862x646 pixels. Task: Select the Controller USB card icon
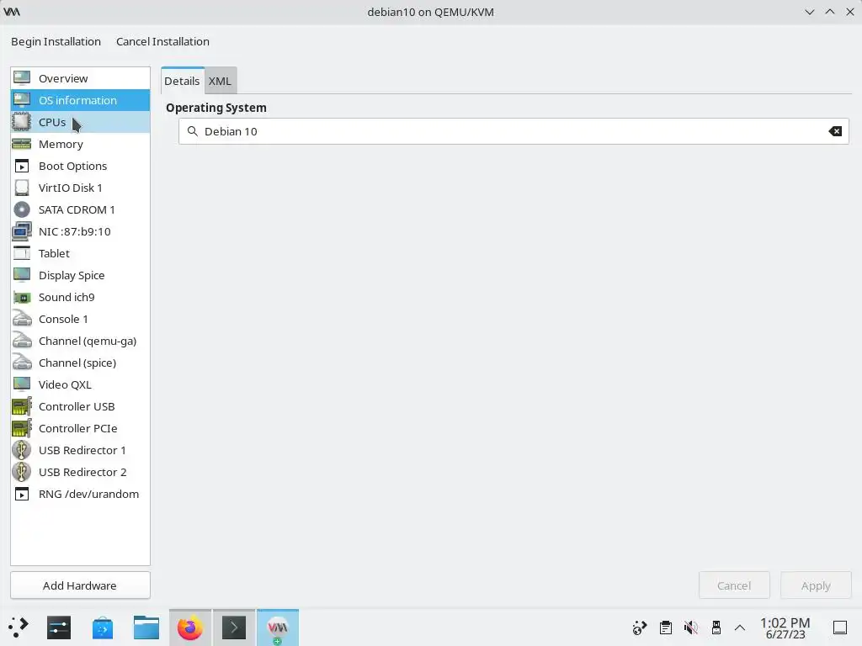point(22,406)
